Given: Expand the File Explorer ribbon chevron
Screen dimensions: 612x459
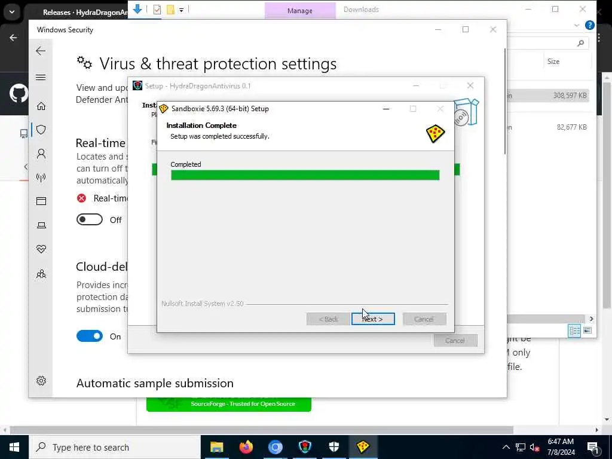Looking at the screenshot, I should click(x=577, y=25).
